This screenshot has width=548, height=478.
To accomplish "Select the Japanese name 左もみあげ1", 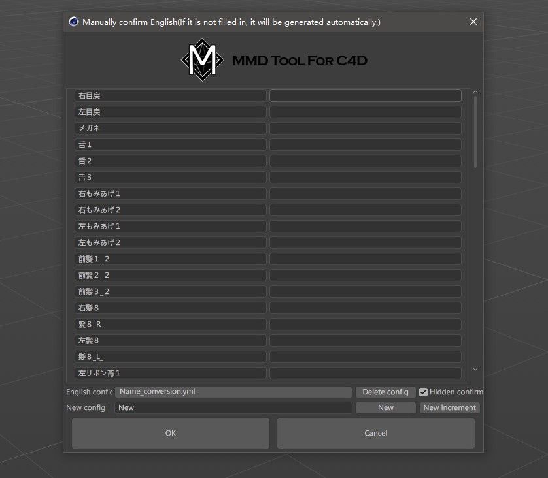I will pos(171,226).
